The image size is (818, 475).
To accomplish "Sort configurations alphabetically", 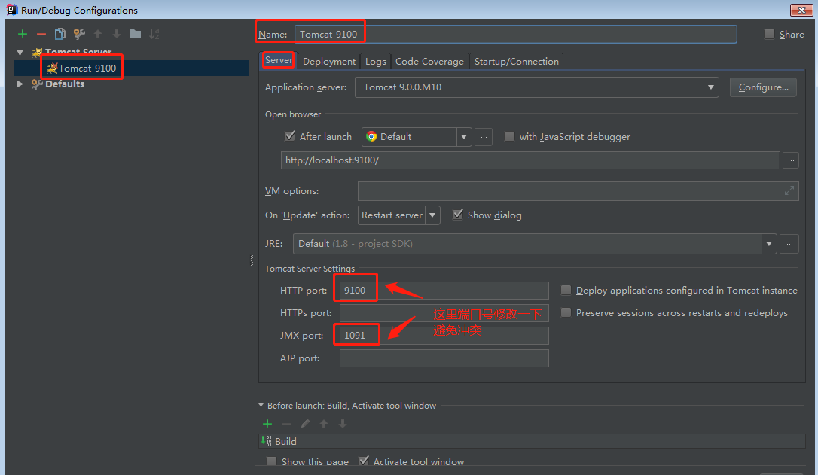I will (x=154, y=34).
